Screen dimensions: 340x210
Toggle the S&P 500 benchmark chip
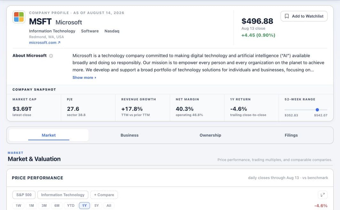(24, 195)
